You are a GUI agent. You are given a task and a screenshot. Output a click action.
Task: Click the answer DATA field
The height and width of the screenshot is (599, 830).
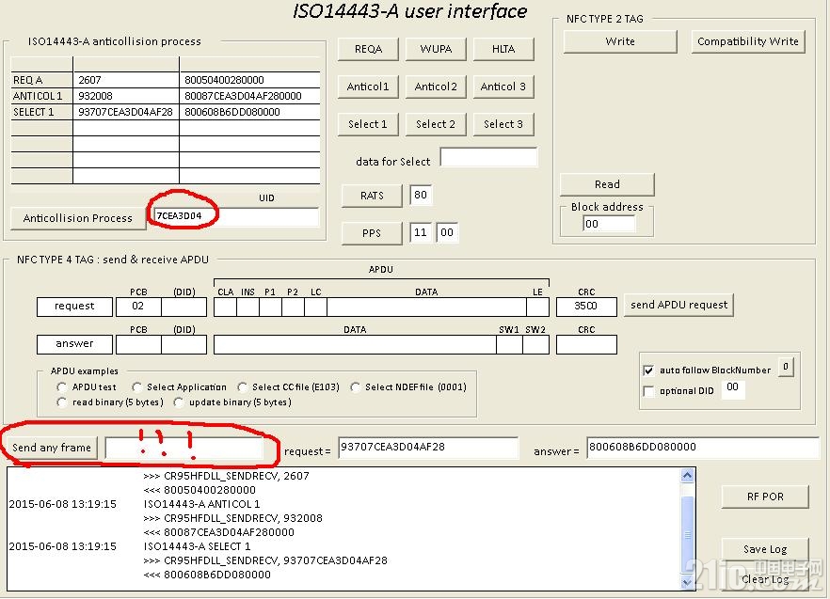click(355, 344)
